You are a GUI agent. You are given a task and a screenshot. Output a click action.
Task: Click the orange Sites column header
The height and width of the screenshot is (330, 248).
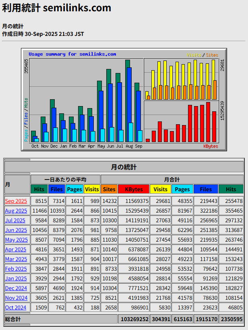(x=109, y=189)
